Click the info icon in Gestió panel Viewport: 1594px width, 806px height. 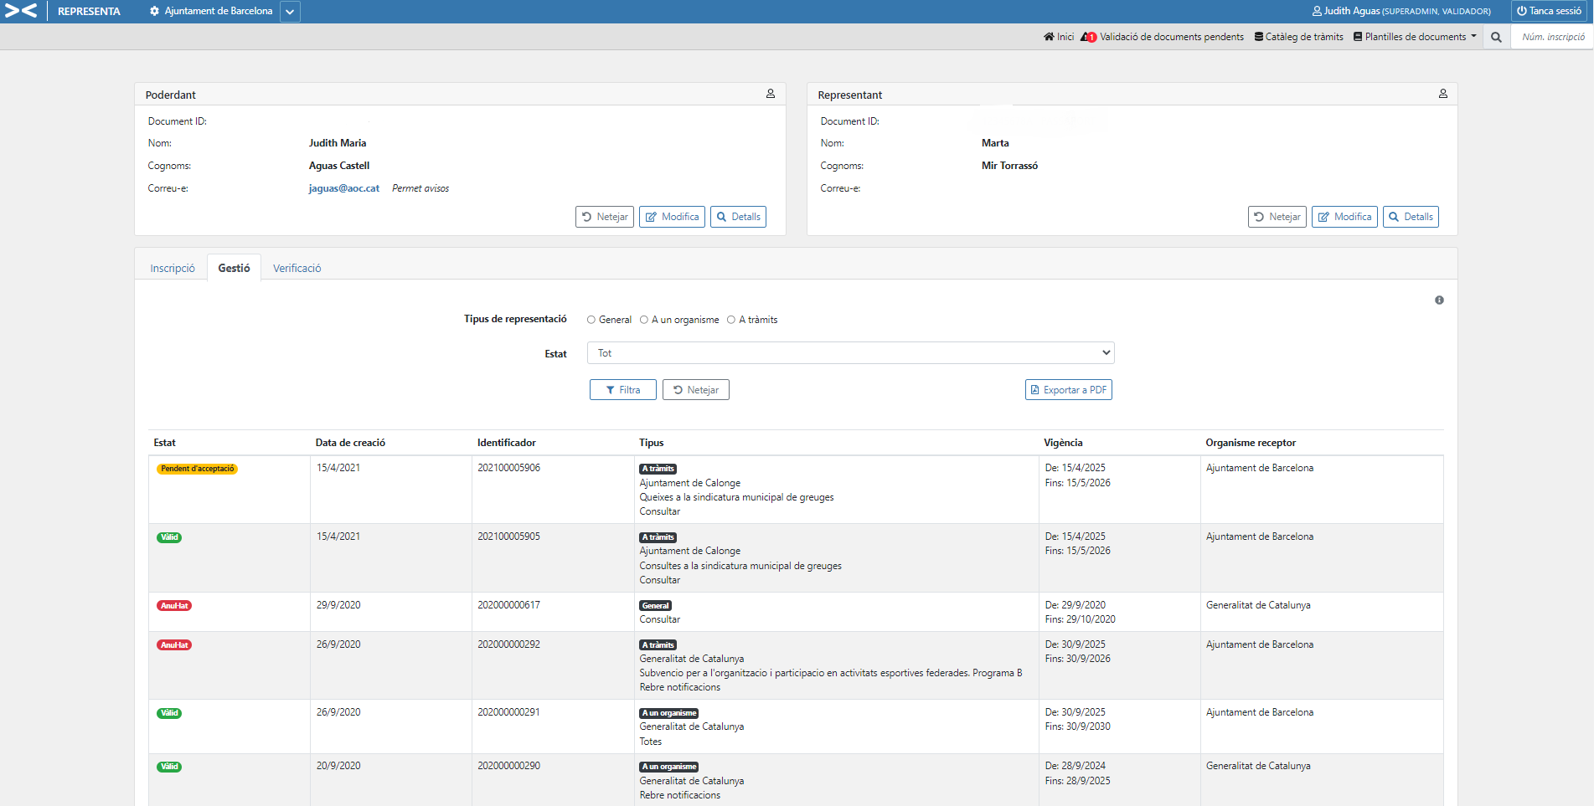coord(1439,300)
